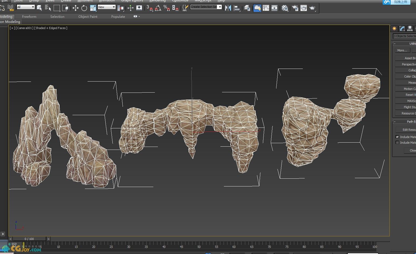
Task: Open the Create panel tab icon
Action: [x=394, y=28]
